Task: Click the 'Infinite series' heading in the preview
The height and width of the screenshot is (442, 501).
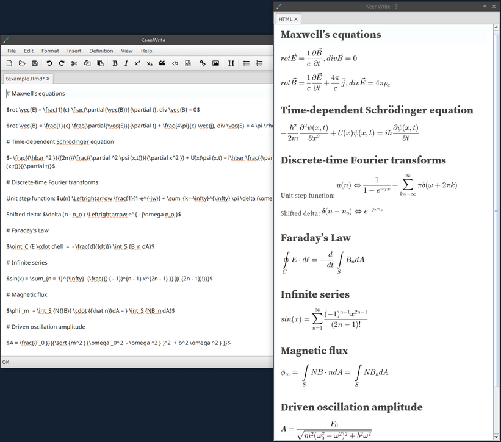Action: (315, 294)
